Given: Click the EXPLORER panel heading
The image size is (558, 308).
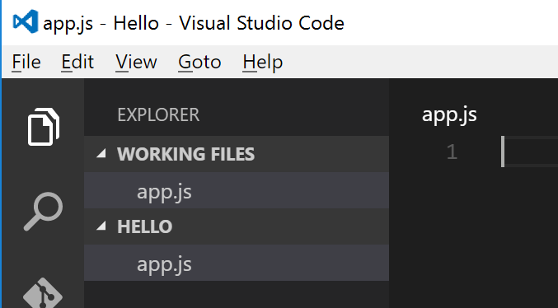Looking at the screenshot, I should pos(158,114).
